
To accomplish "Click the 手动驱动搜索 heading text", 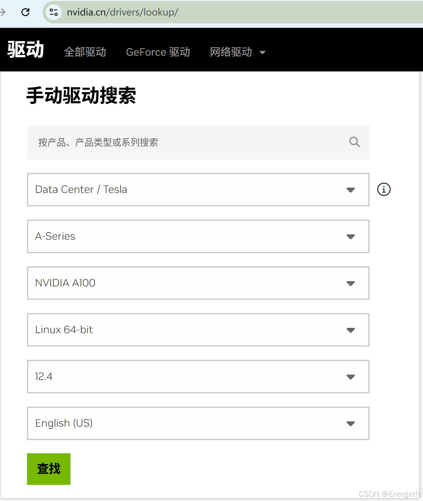I will click(x=81, y=95).
